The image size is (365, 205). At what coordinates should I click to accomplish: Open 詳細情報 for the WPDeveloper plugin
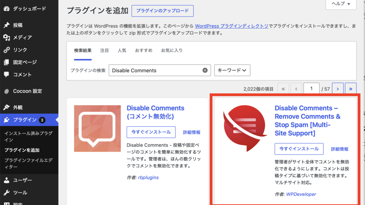[x=340, y=149]
